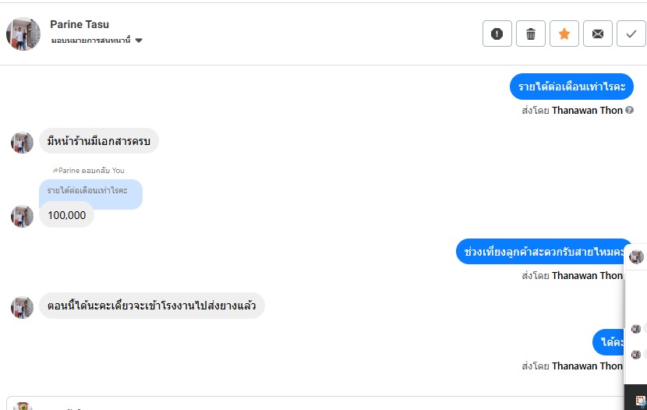Click the "มีหน้าร้านมีเอกสารครบ" message bubble
This screenshot has height=410, width=647.
pyautogui.click(x=99, y=141)
